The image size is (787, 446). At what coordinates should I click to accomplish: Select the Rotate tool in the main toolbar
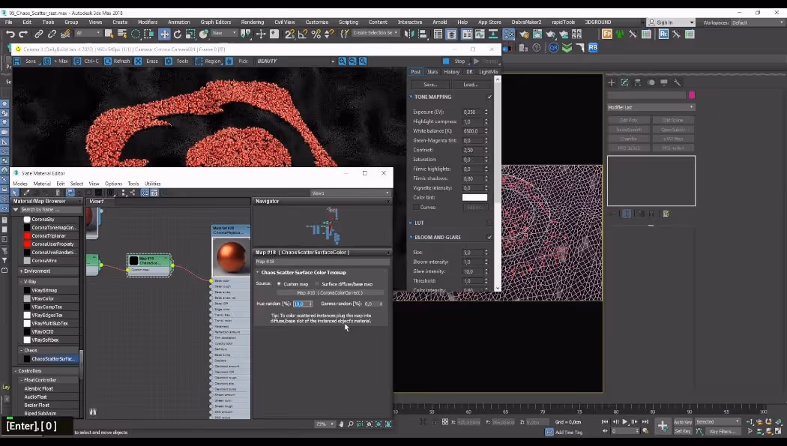178,36
